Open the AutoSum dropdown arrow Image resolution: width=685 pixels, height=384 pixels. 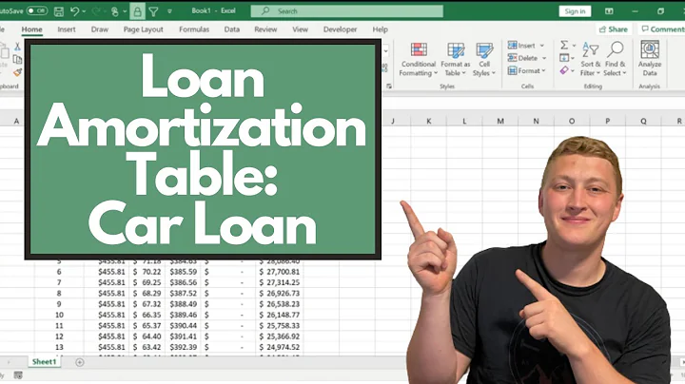click(x=574, y=45)
